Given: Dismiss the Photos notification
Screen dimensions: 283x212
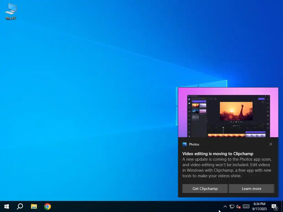Looking at the screenshot, I should (x=271, y=144).
